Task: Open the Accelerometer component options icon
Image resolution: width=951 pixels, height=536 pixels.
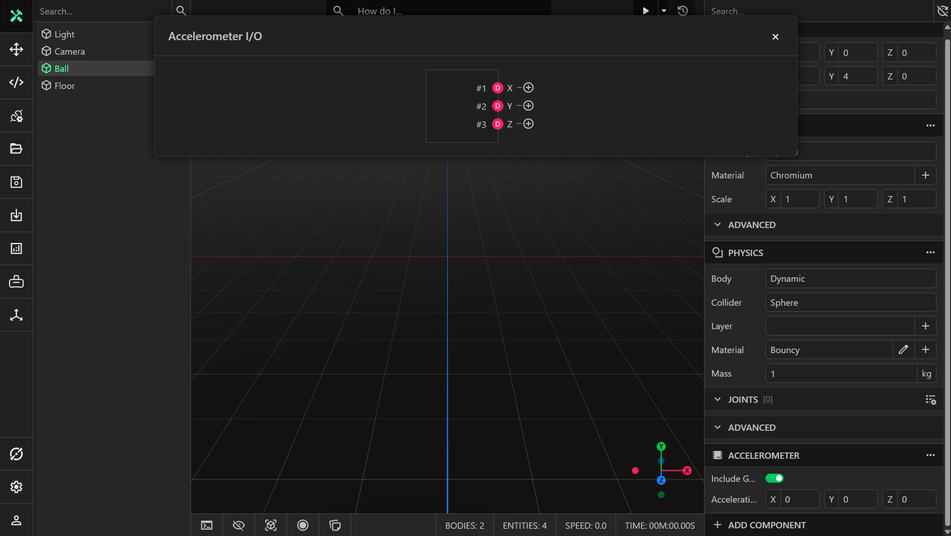Action: pyautogui.click(x=931, y=455)
